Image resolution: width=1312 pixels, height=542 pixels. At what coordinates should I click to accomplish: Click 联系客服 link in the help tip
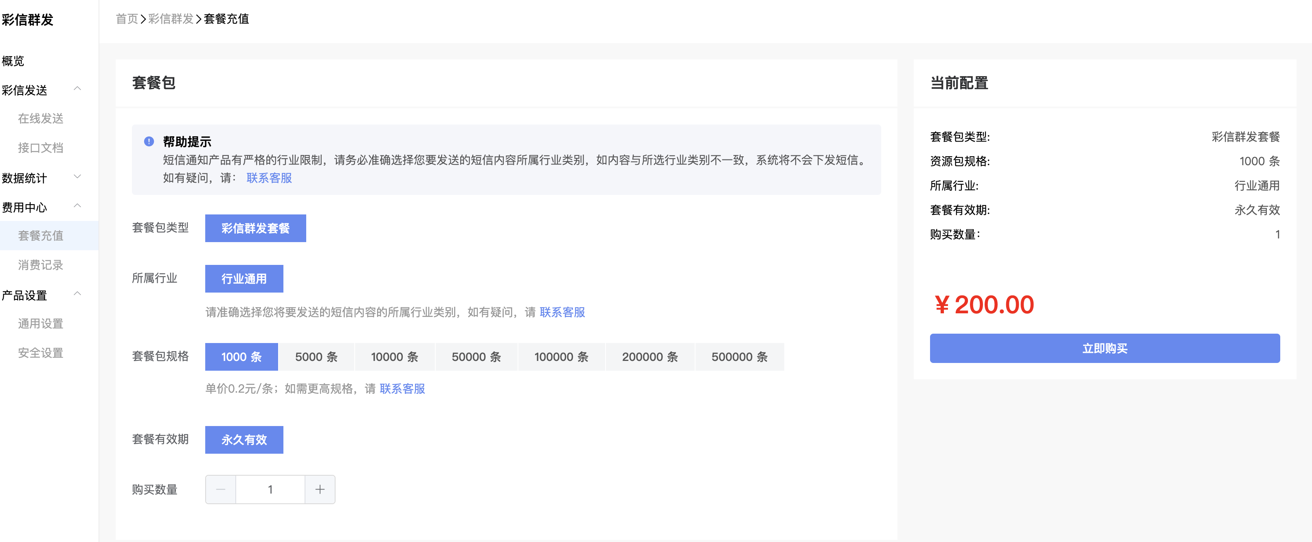tap(270, 178)
